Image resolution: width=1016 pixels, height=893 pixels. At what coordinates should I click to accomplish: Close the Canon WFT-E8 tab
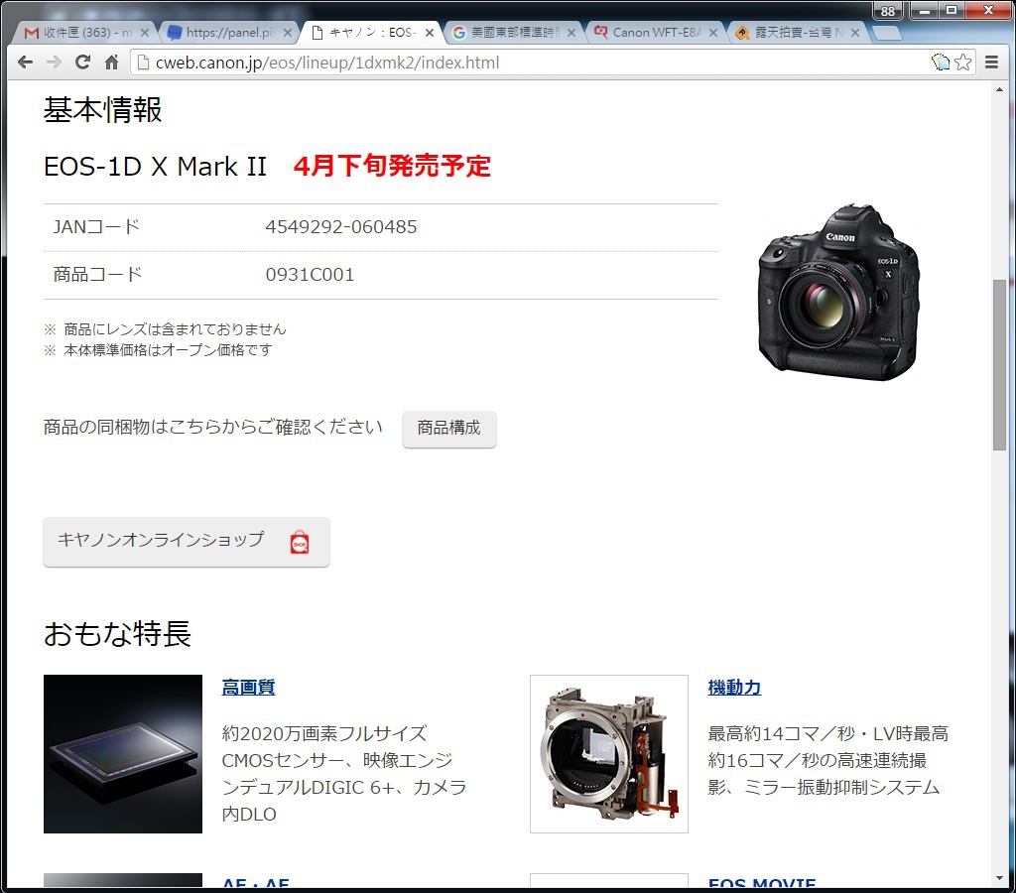[x=712, y=33]
